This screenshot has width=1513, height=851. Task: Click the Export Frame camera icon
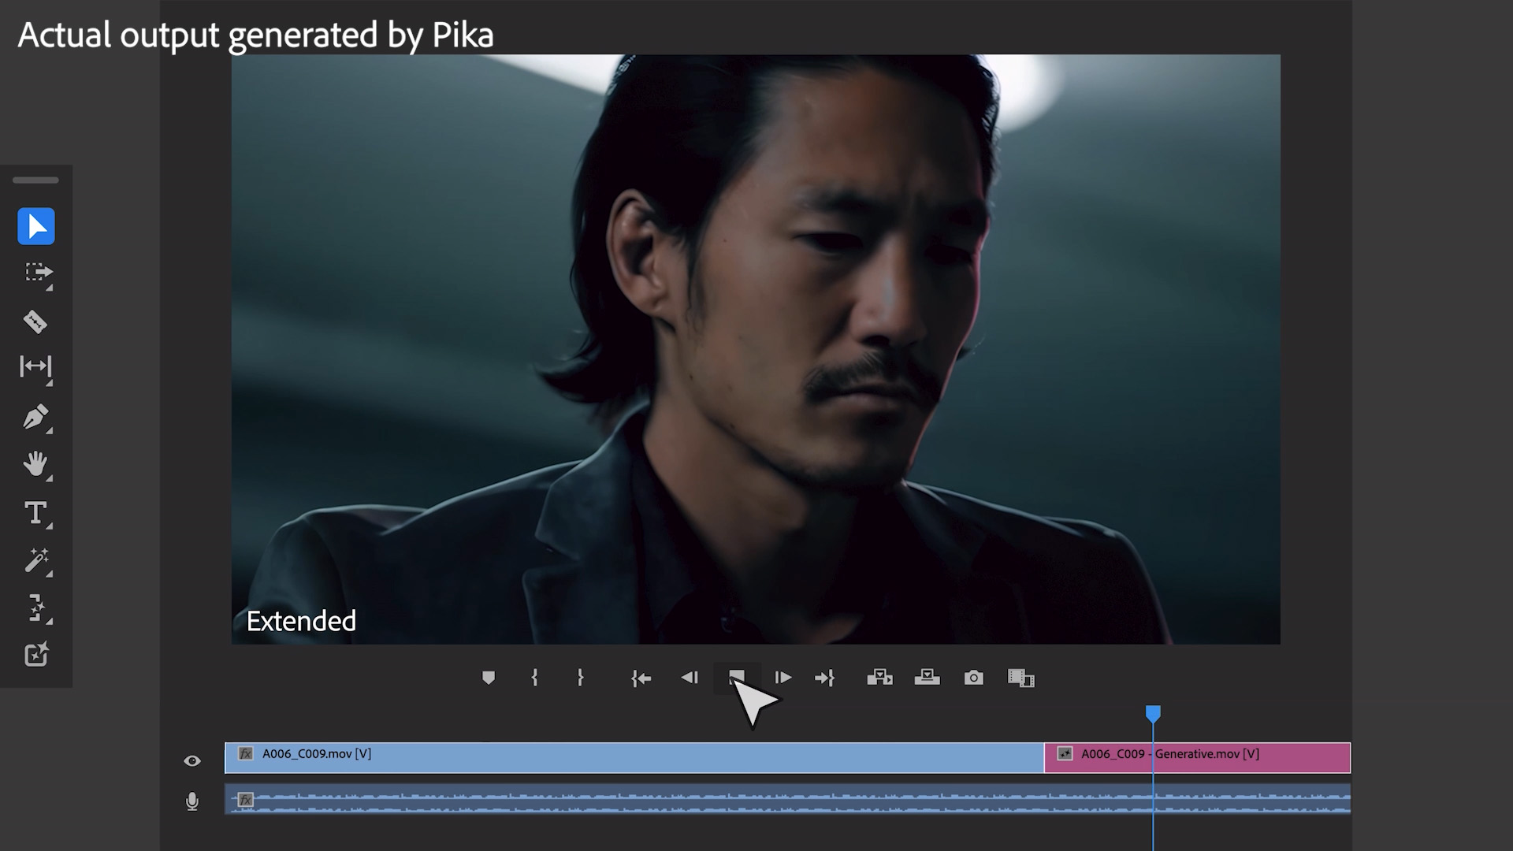(x=974, y=678)
